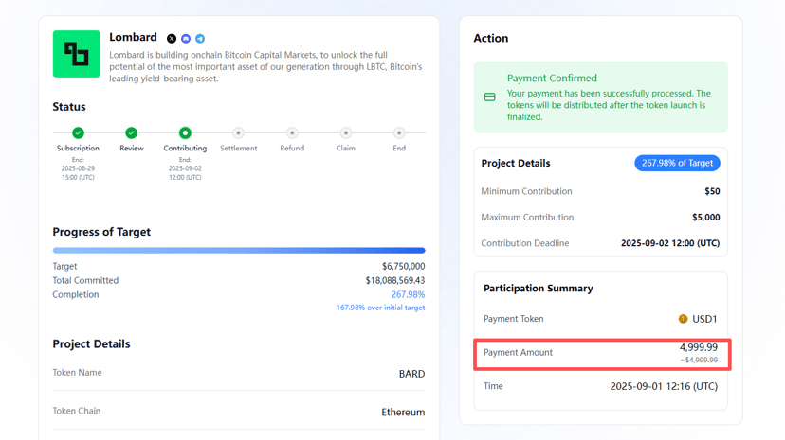Click the 167.98% over initial target text
This screenshot has height=440, width=785.
[x=380, y=308]
